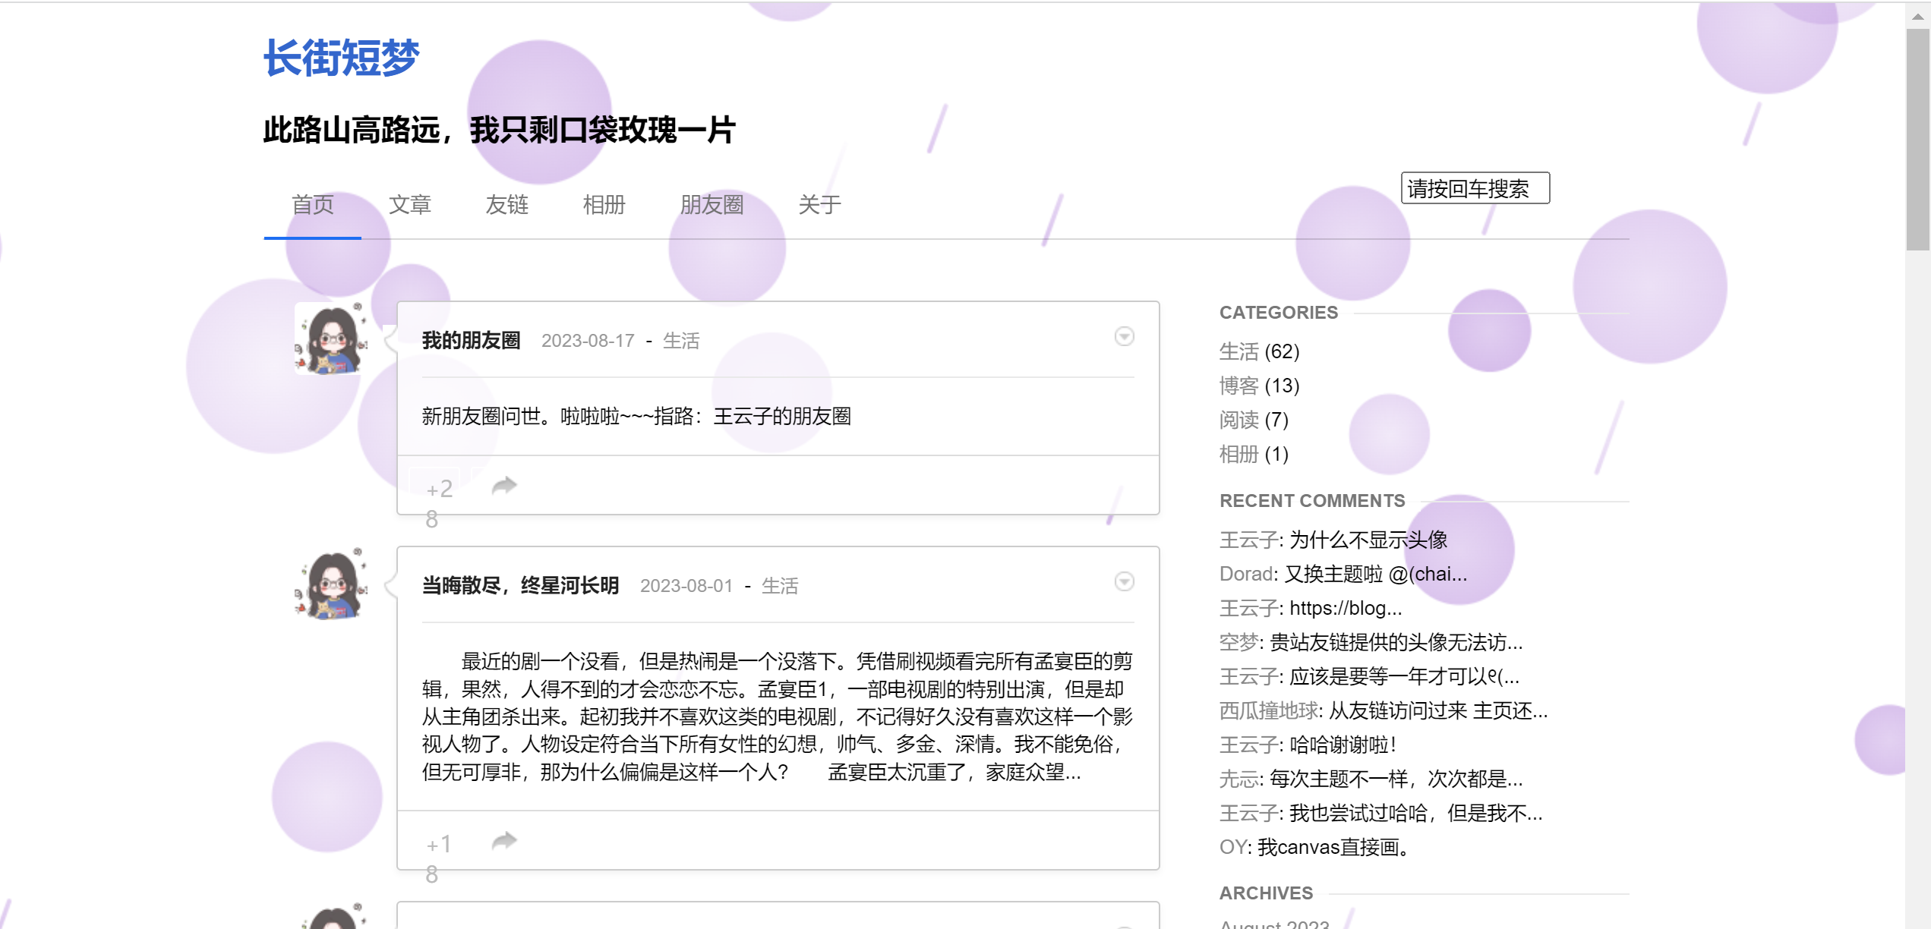
Task: Open the 阅读 (7) category
Action: pyautogui.click(x=1239, y=420)
